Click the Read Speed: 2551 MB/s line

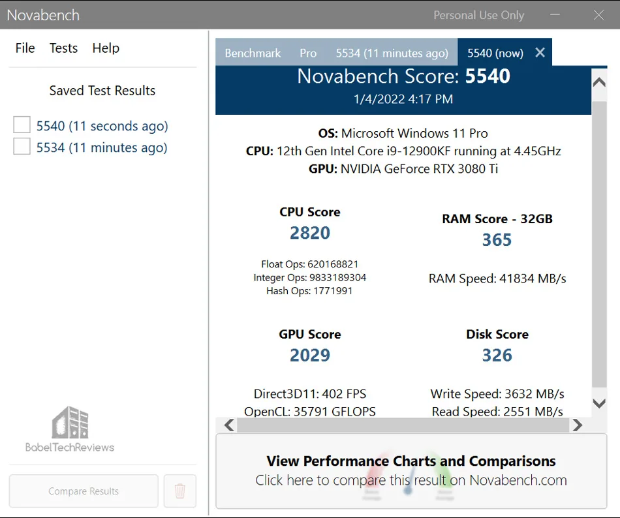pyautogui.click(x=497, y=411)
